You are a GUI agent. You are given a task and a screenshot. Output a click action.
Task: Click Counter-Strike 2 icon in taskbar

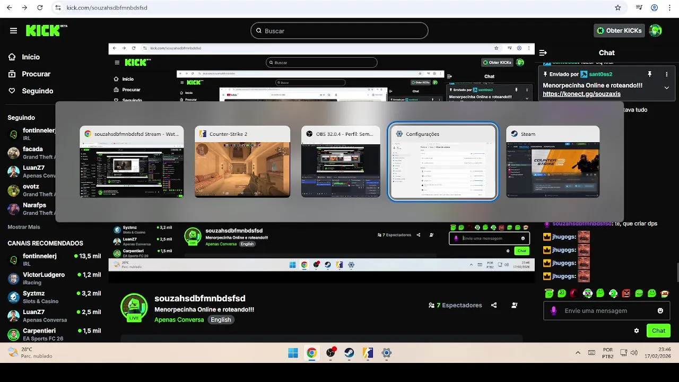pos(368,353)
